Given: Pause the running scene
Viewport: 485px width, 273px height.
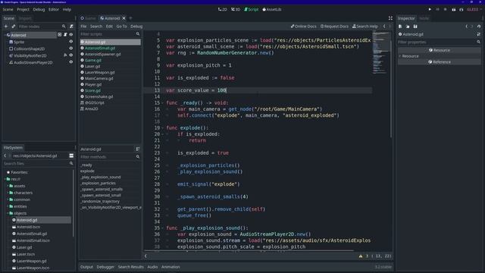Looking at the screenshot, I should point(438,10).
